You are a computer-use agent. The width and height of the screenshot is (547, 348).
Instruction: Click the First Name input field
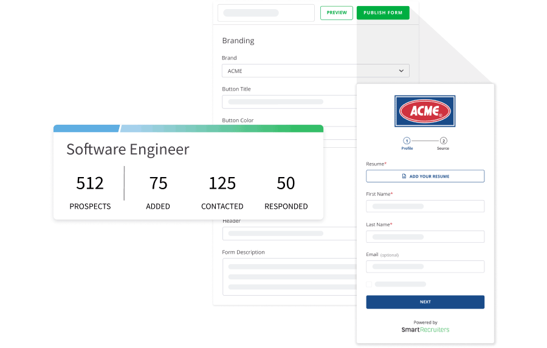point(425,206)
